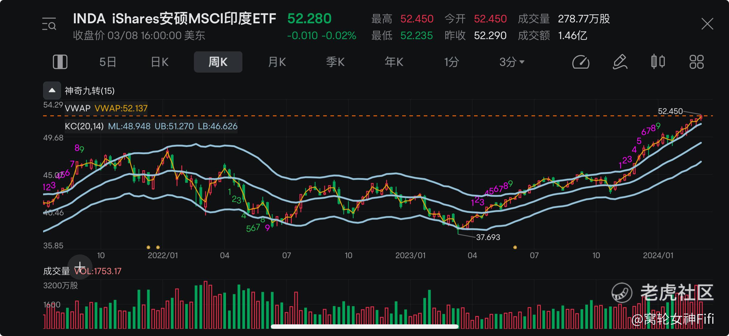The height and width of the screenshot is (336, 729).
Task: Select the 季K tab
Action: 335,62
